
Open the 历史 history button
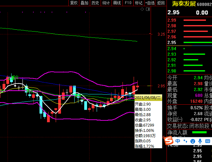(95, 3)
